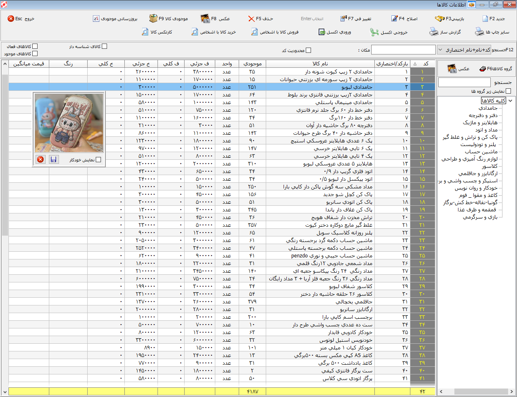Sort by کد column header
Screen dimensions: 517x397
pos(422,64)
